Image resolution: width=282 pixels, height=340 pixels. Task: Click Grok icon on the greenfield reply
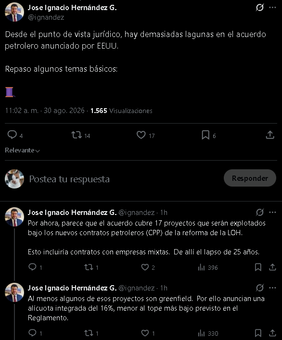pyautogui.click(x=260, y=288)
